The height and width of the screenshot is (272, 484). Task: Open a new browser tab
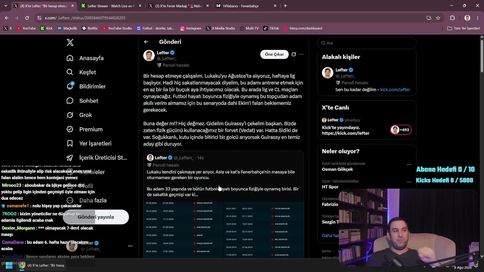tap(285, 6)
